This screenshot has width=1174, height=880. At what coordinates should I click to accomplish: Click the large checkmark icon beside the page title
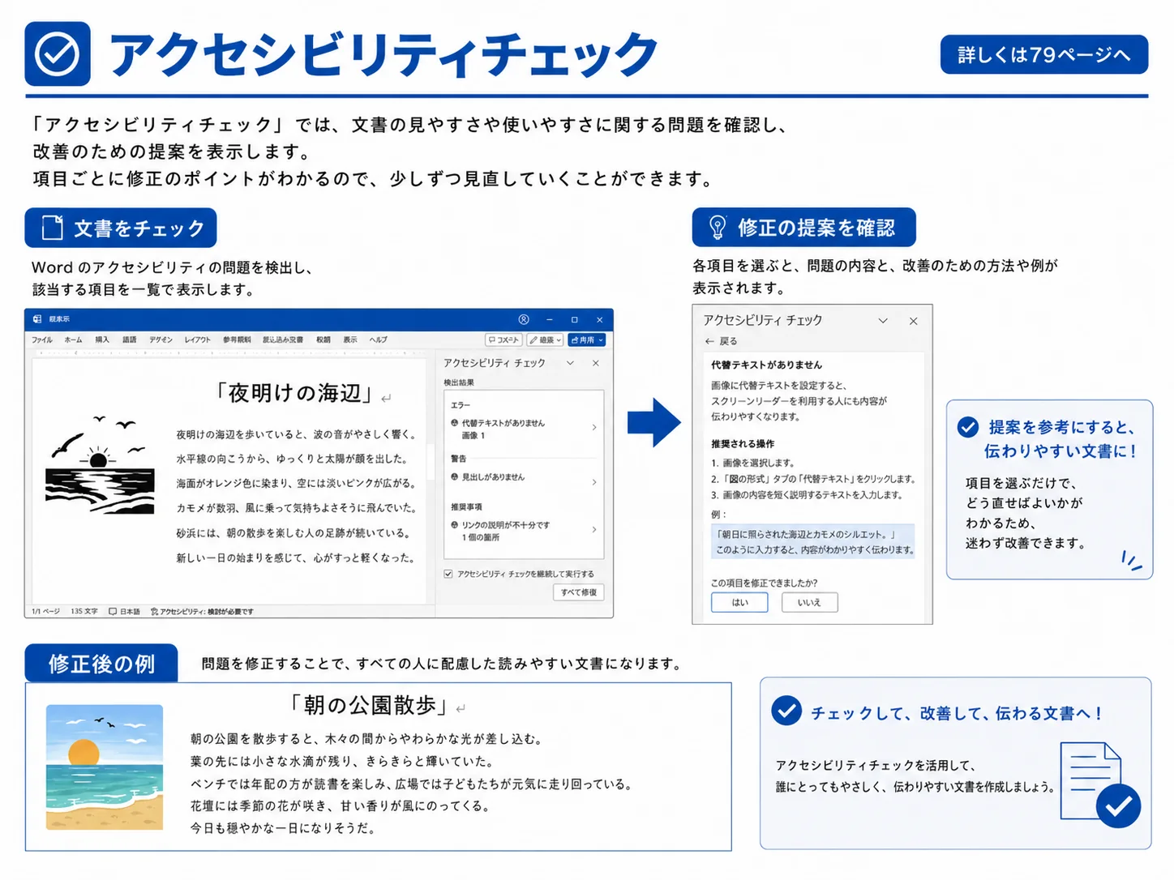point(58,53)
